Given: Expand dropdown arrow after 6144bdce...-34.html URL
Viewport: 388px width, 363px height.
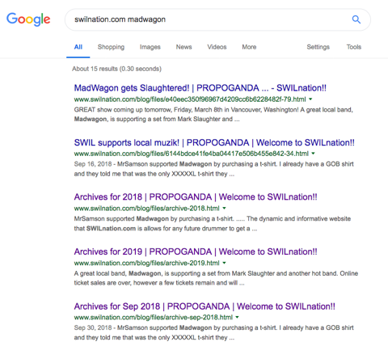Looking at the screenshot, I should point(313,154).
